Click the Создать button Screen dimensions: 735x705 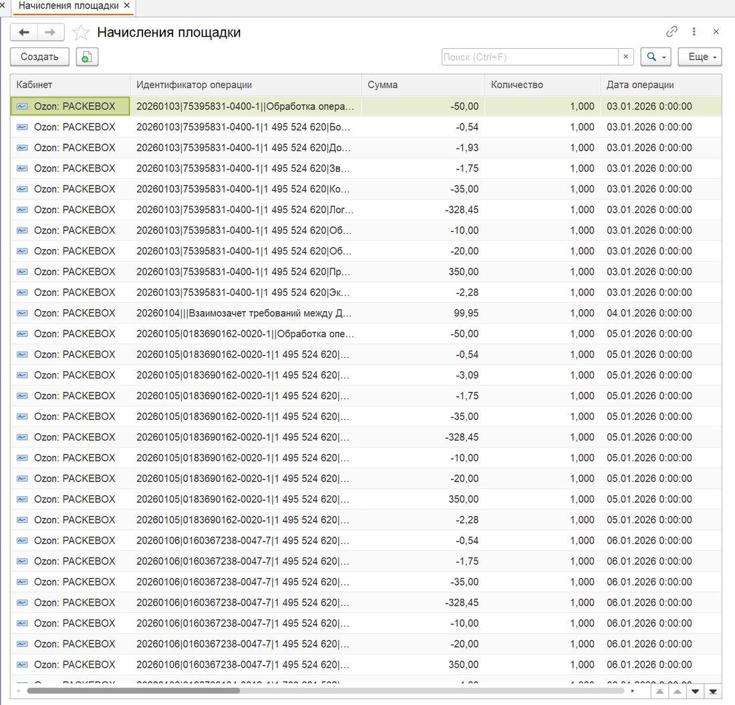39,57
